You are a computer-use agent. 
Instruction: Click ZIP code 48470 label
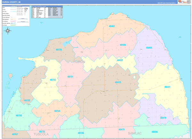(163, 118)
